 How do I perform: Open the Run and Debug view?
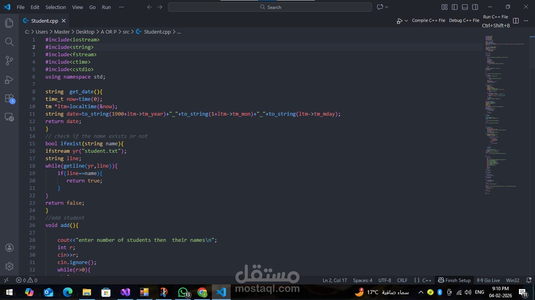point(9,80)
